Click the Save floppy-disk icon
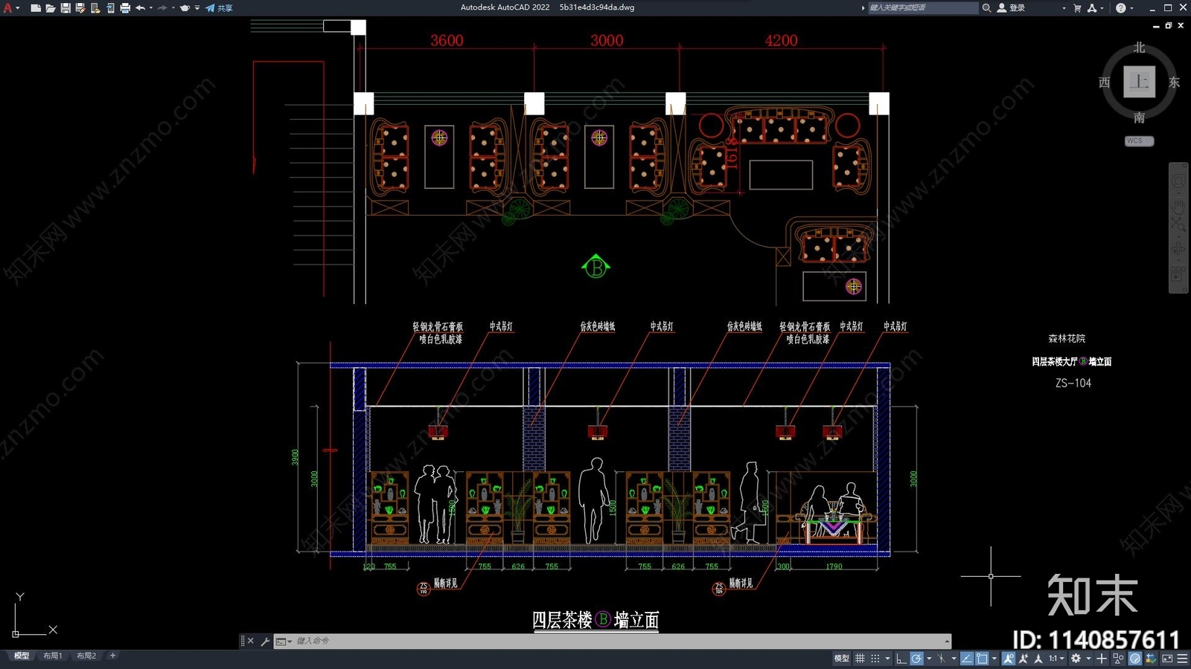Image resolution: width=1191 pixels, height=669 pixels. pos(65,7)
